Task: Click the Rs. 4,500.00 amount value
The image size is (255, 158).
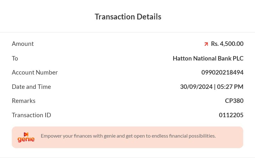Action: (x=227, y=44)
